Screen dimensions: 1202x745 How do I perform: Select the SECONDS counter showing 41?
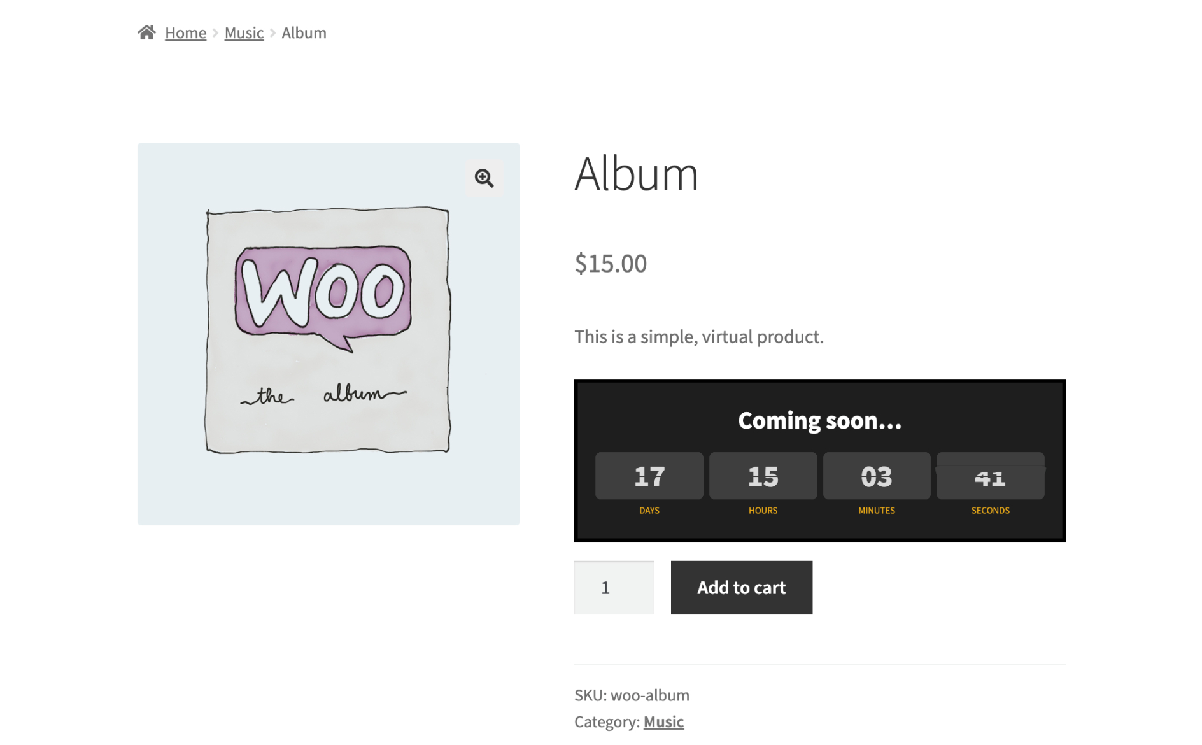[991, 475]
